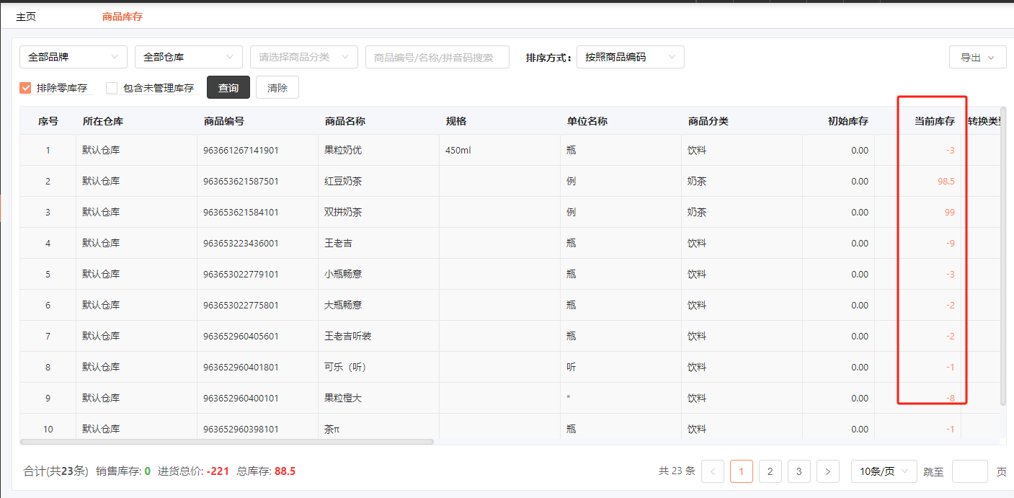Screen dimensions: 1014x498
Task: Click chevron arrow in 全部仓库 dropdown
Action: click(x=230, y=57)
